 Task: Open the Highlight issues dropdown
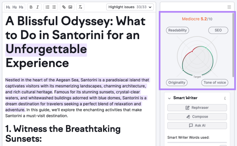click(x=130, y=7)
